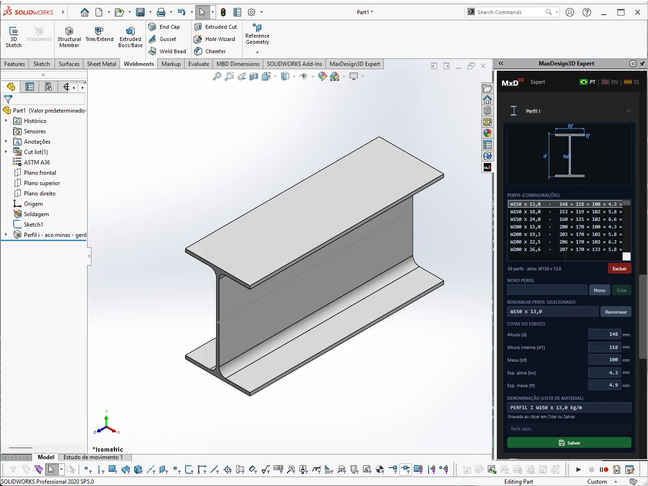Select profile W200 x 22,5
The image size is (648, 486).
566,242
